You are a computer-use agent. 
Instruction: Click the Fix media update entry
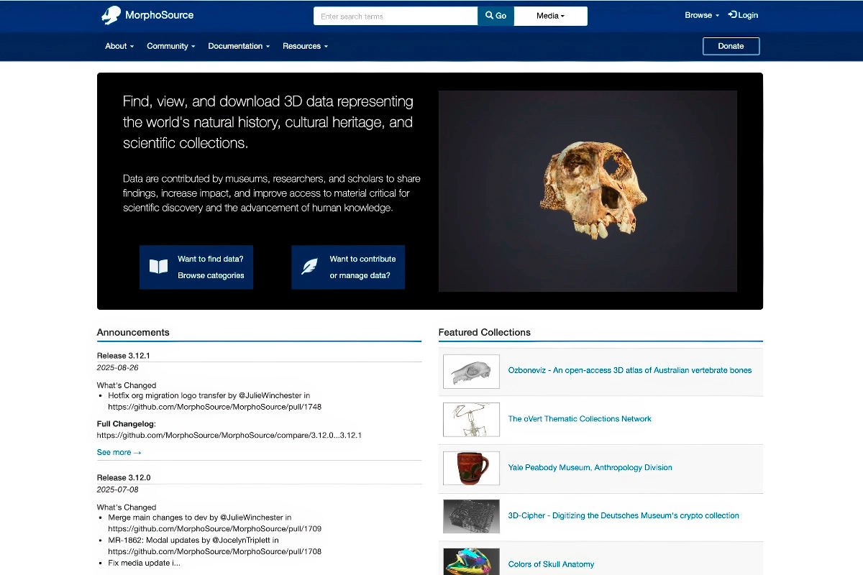click(145, 563)
